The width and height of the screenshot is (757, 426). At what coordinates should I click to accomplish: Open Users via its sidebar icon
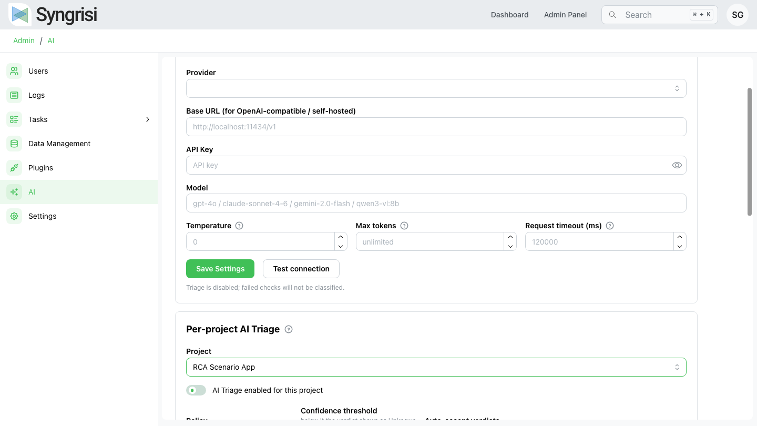click(14, 71)
